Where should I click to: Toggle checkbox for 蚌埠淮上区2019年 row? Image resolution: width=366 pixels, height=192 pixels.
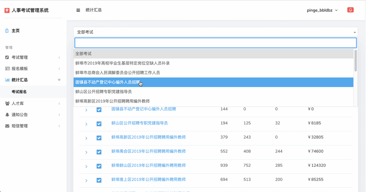(99, 180)
